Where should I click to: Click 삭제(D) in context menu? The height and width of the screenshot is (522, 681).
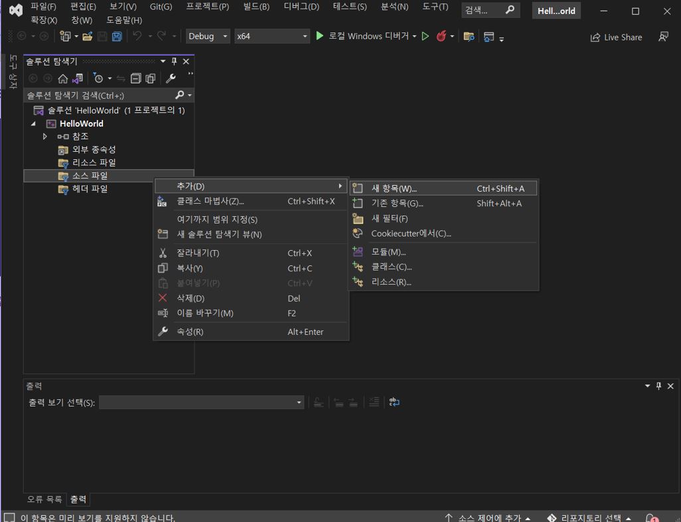point(251,298)
